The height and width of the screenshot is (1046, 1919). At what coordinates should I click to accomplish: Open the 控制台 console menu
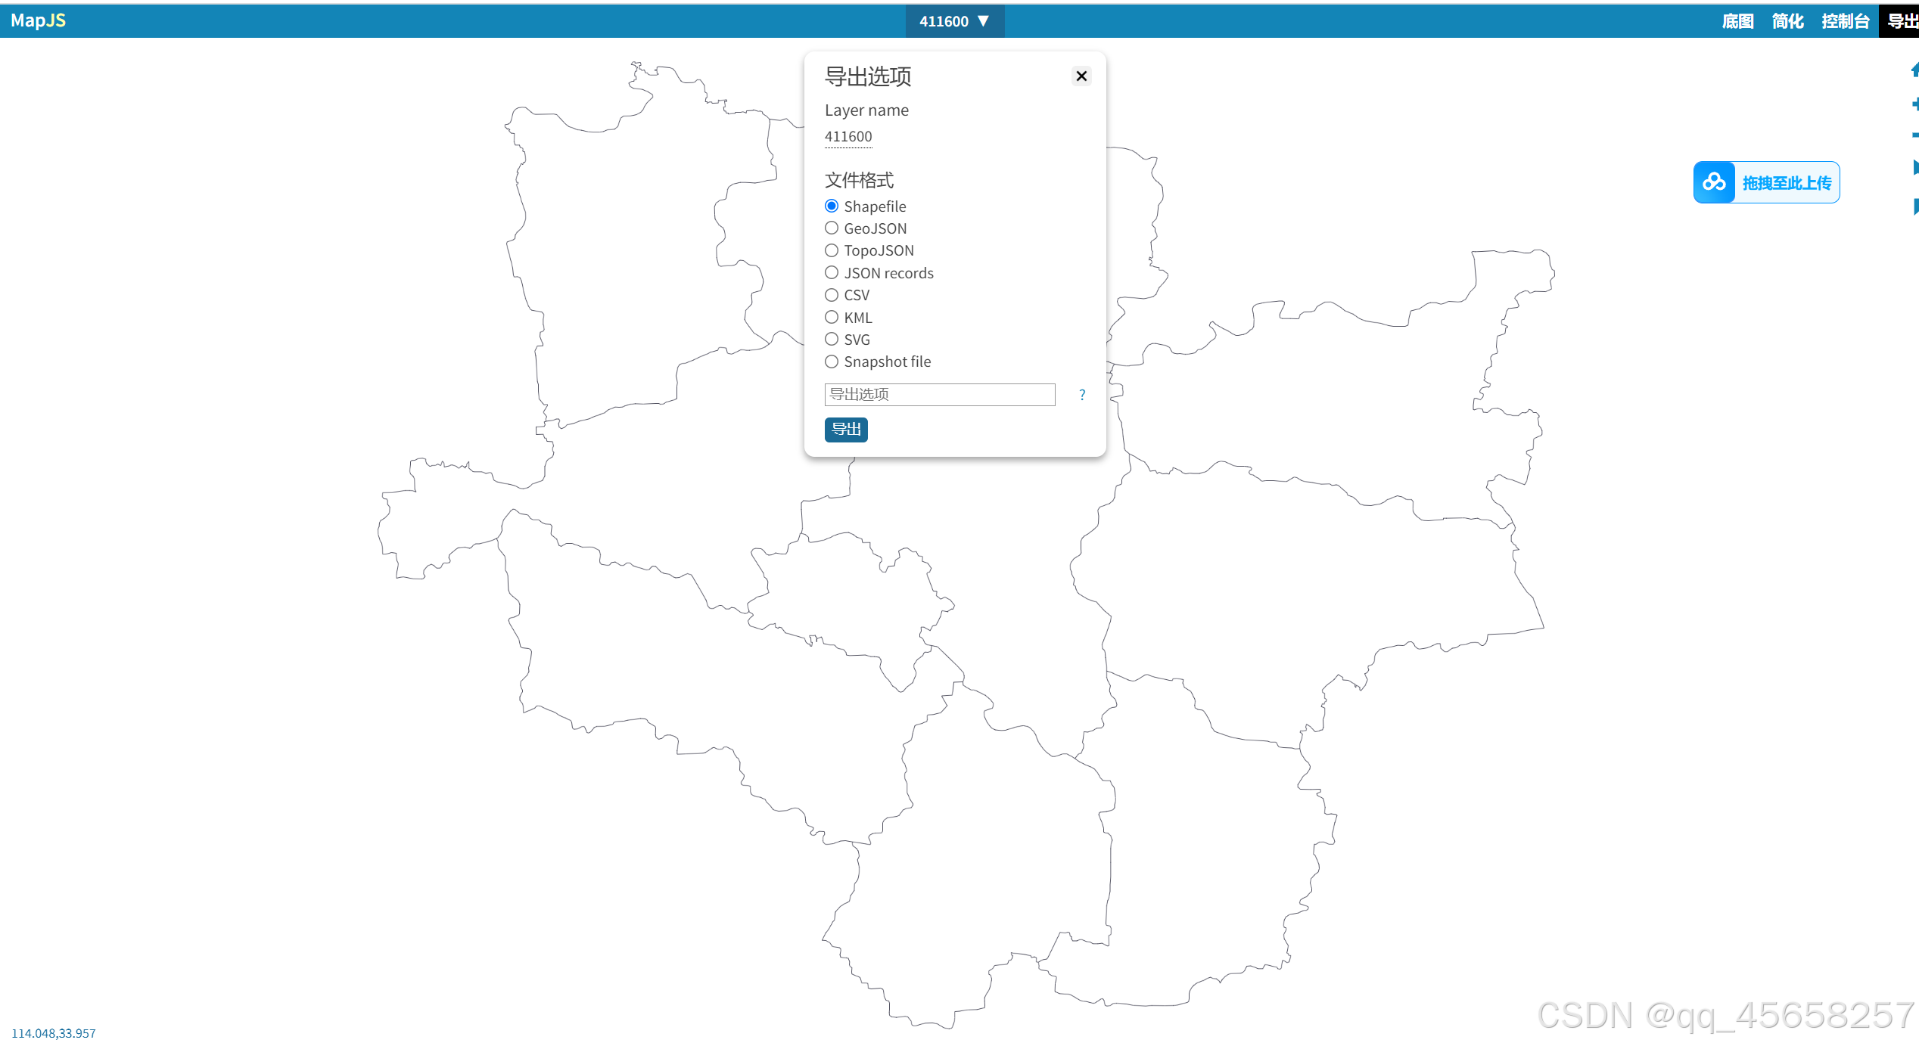coord(1845,21)
